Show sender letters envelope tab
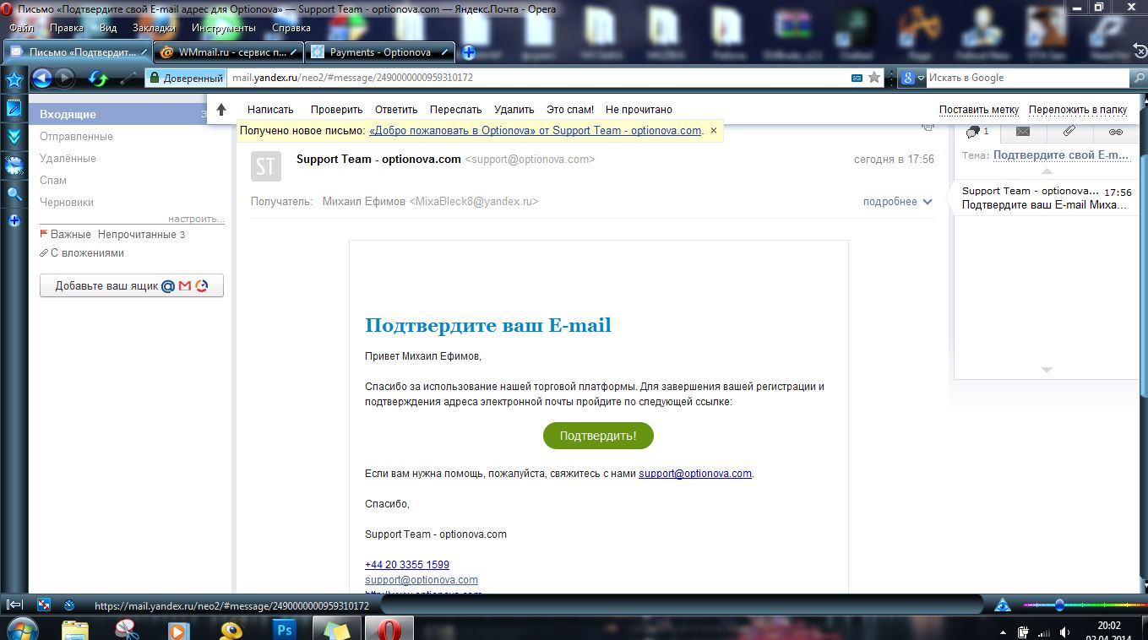 (x=1023, y=131)
